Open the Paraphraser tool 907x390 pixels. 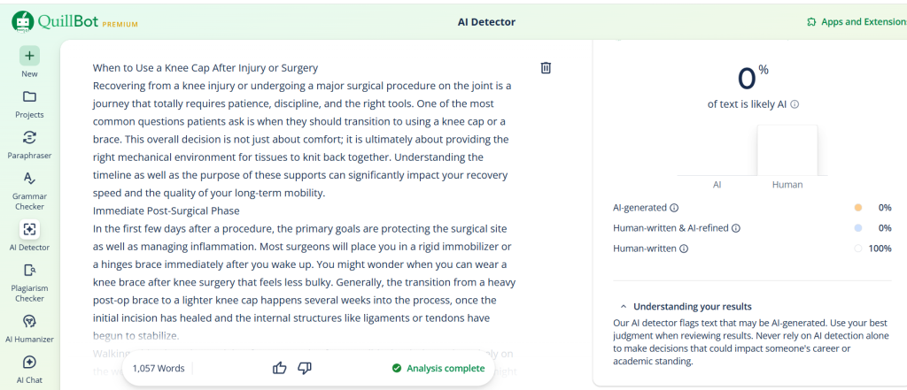[x=29, y=138]
